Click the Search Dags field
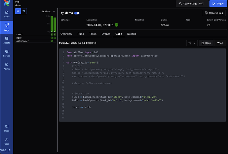This screenshot has height=154, width=228. pyautogui.click(x=192, y=4)
